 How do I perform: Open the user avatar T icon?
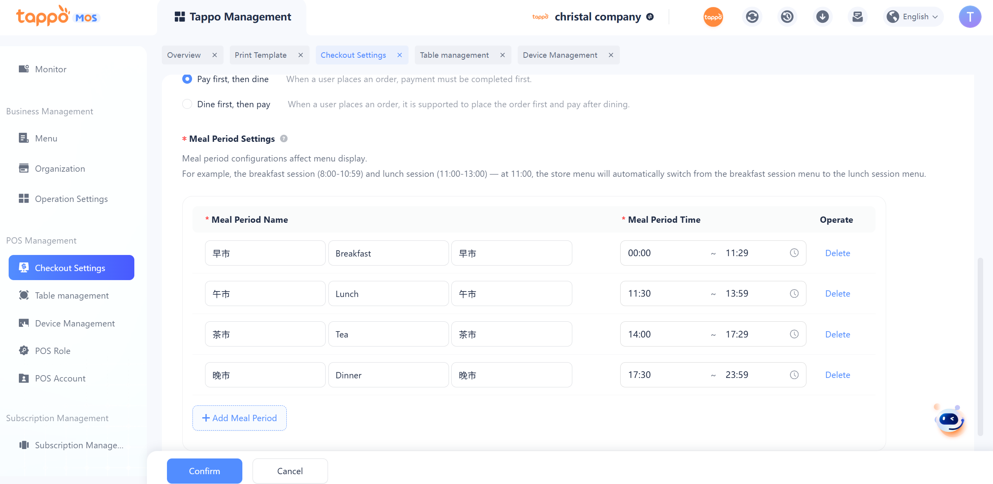[x=969, y=17]
